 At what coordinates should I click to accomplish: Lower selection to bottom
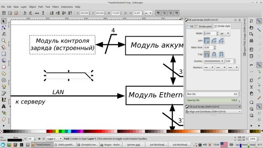pyautogui.click(x=51, y=13)
